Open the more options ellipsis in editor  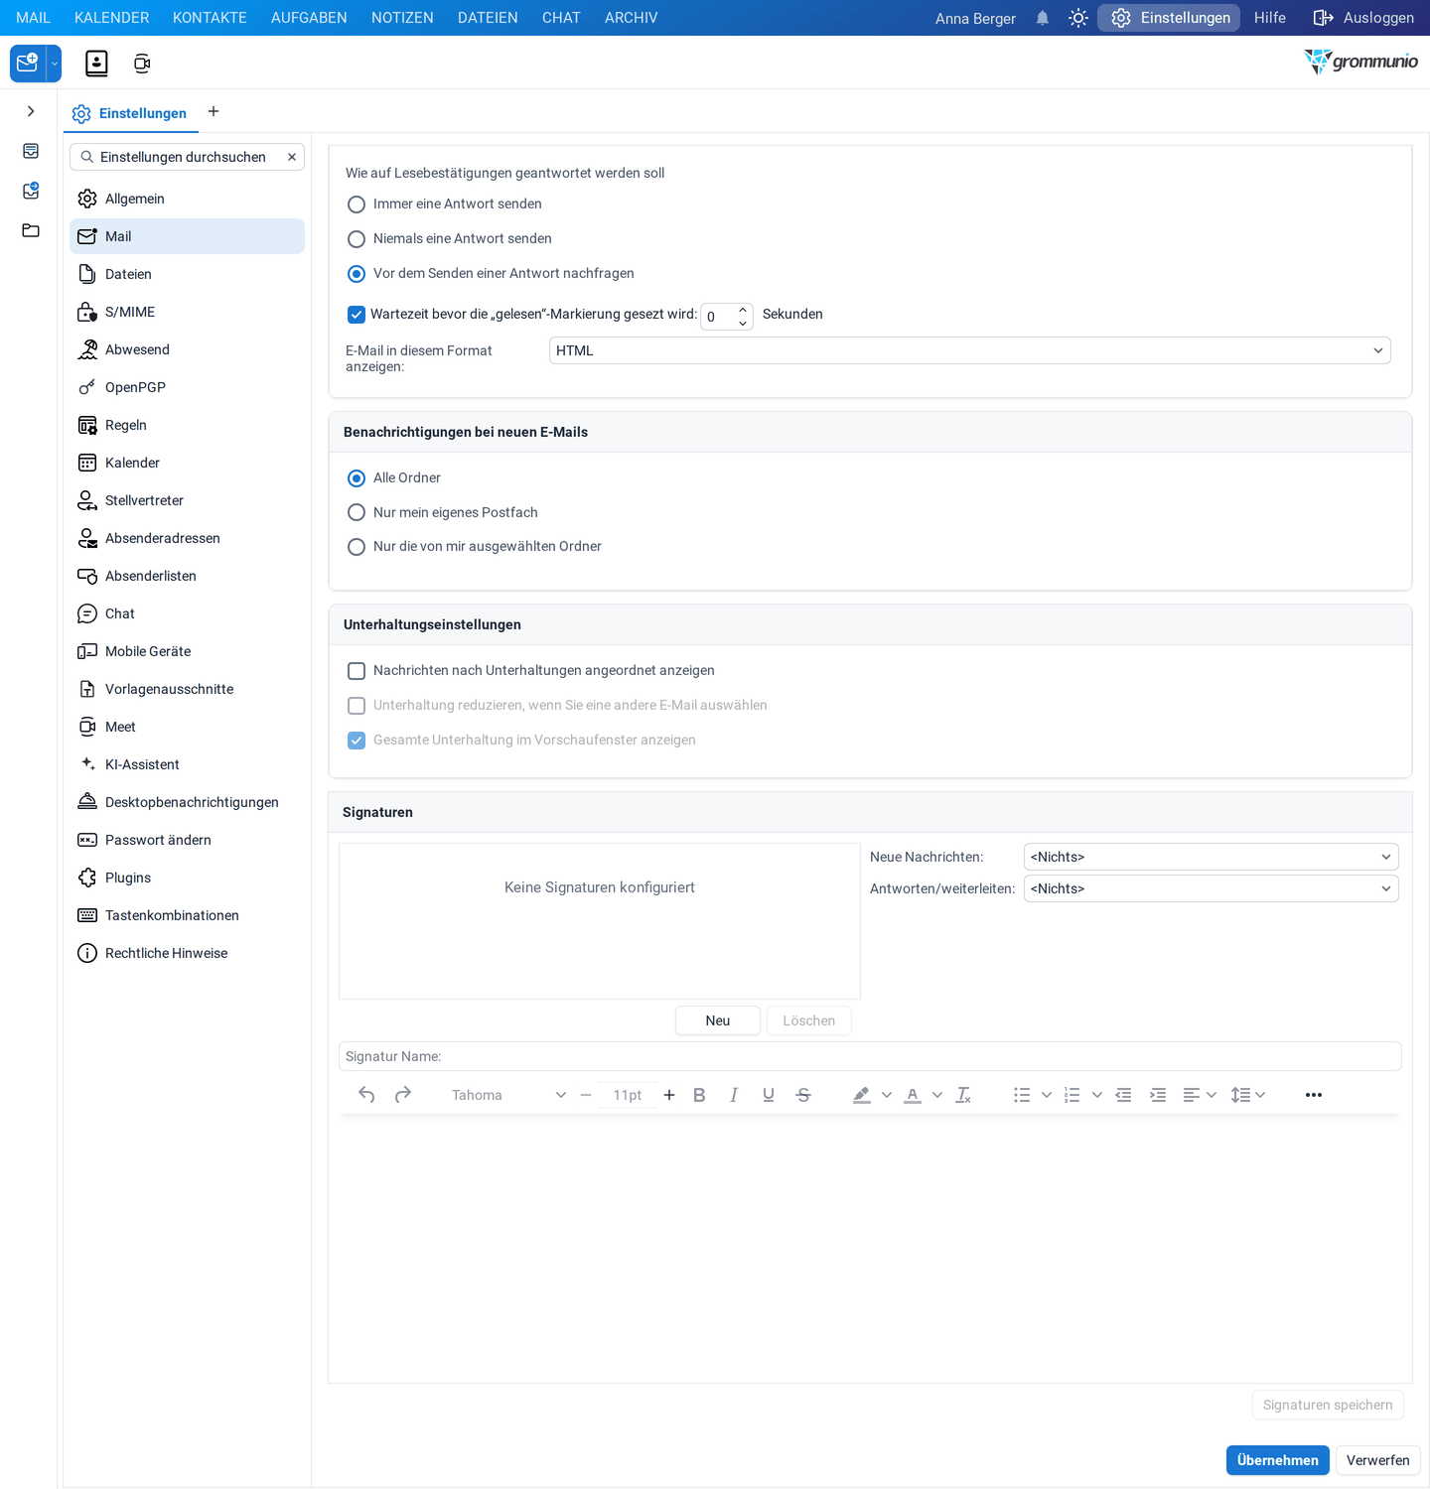1314,1095
